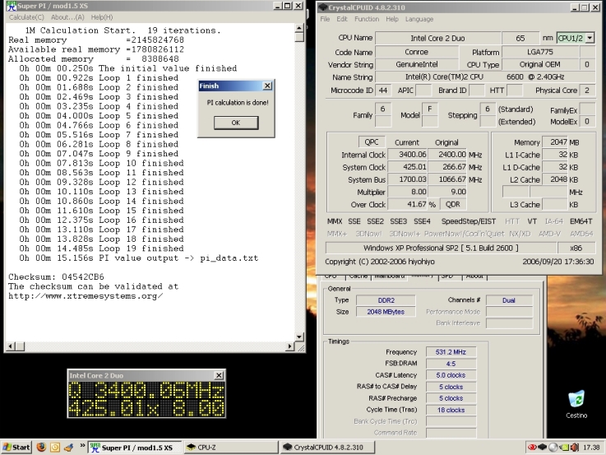Click CPU-Z memory Type value DDR2
This screenshot has width=606, height=455.
tap(386, 300)
